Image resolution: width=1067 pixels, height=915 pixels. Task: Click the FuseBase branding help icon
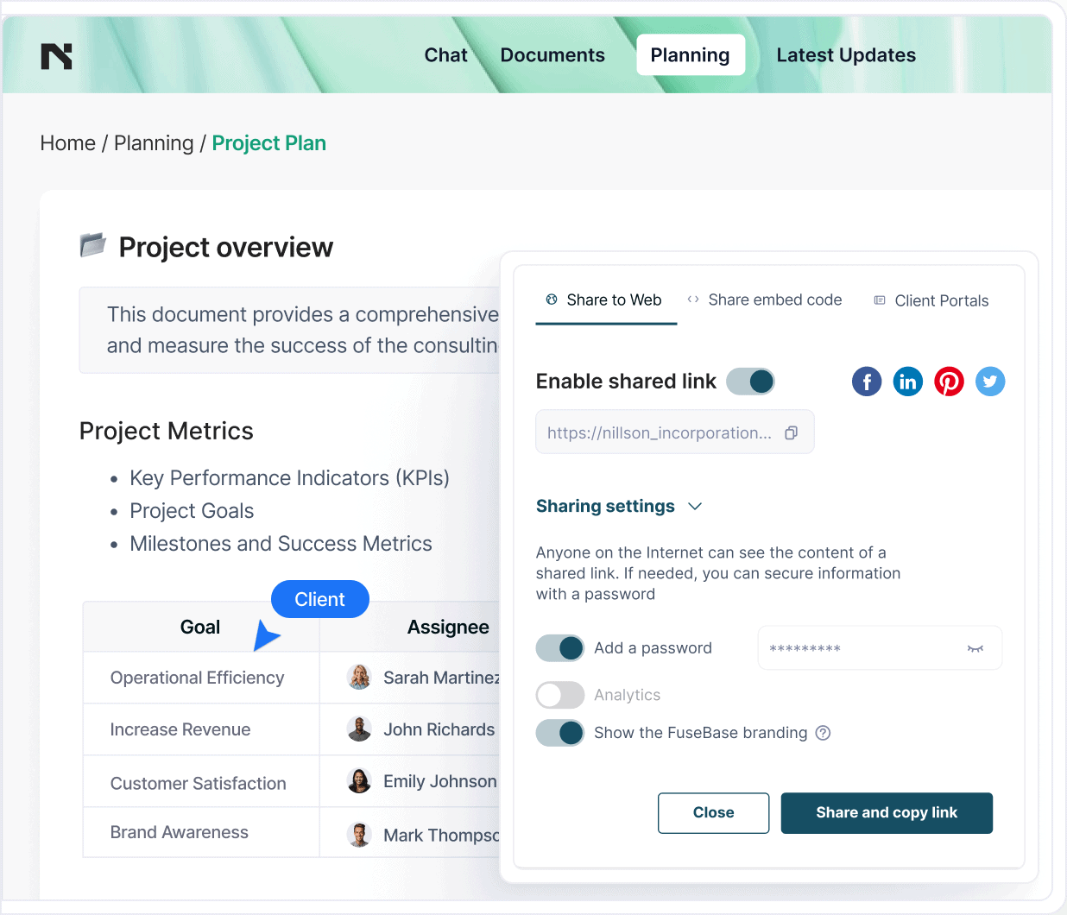[x=824, y=733]
